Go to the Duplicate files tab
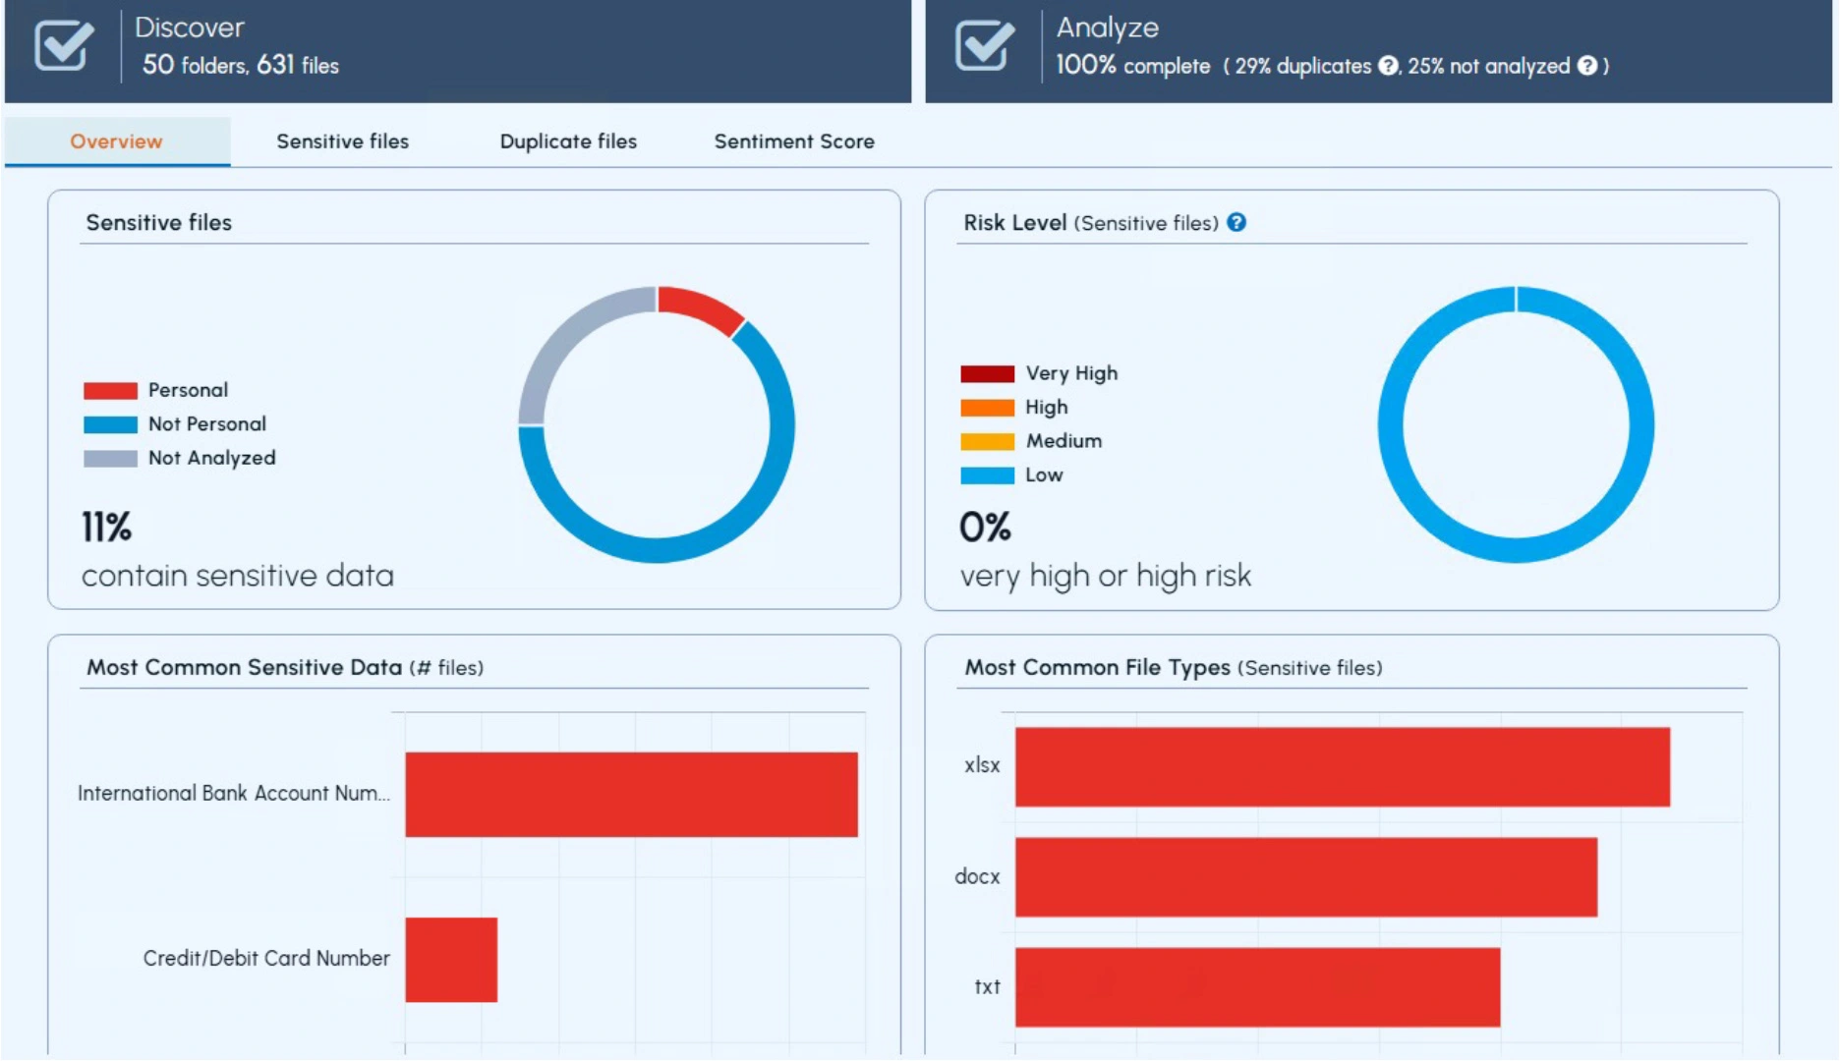This screenshot has height=1061, width=1840. coord(568,141)
